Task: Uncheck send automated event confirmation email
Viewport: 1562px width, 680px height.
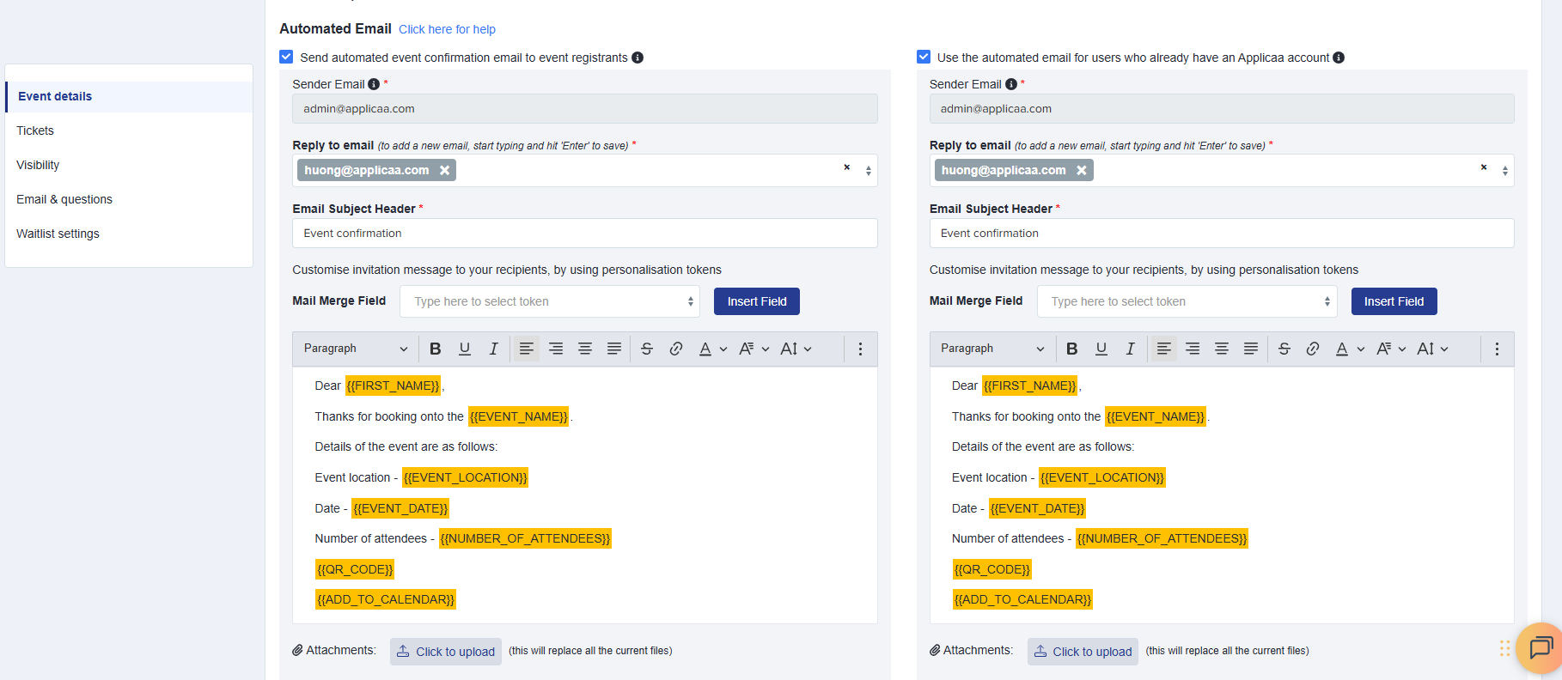Action: click(x=286, y=57)
